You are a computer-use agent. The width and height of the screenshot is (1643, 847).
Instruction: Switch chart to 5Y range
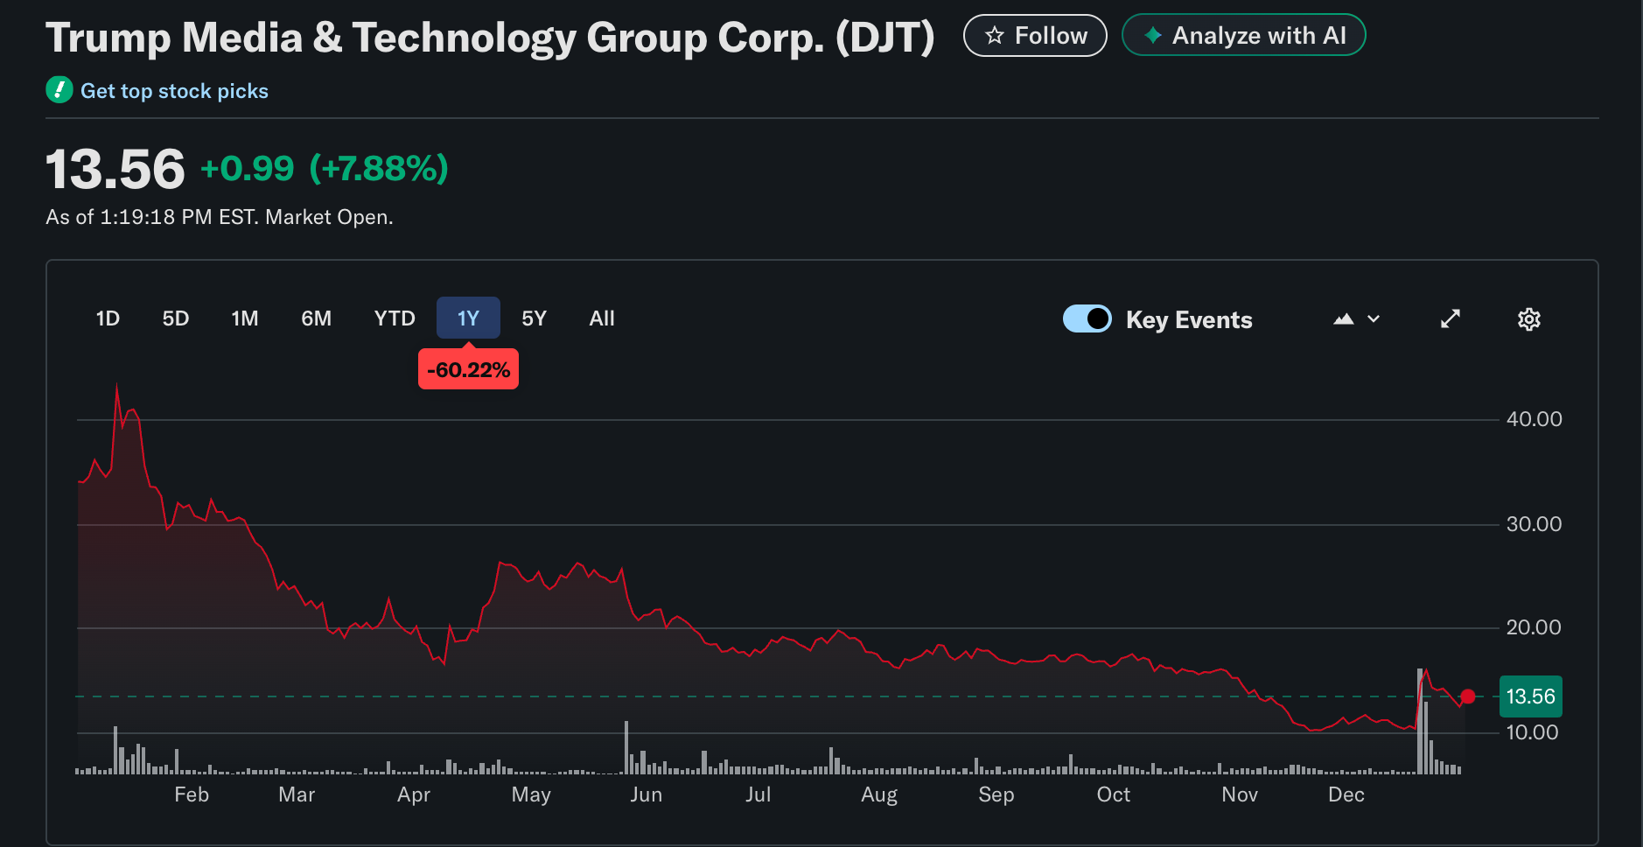[x=534, y=318]
